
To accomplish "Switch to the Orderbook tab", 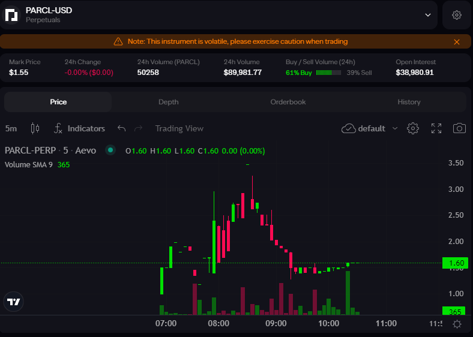I will (288, 102).
